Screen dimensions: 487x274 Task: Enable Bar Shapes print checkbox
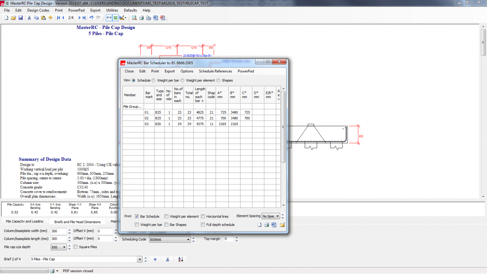coord(166,225)
